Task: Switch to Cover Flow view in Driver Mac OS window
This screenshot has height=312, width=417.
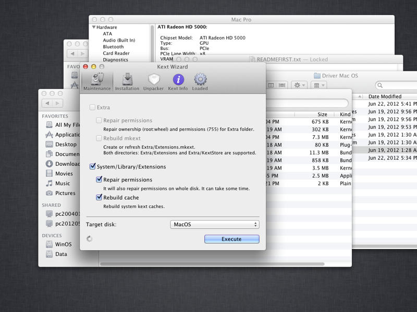Action: coord(282,85)
